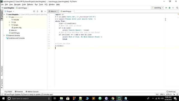
Task: Click the microphone icon in search box
Action: pyautogui.click(x=49, y=98)
